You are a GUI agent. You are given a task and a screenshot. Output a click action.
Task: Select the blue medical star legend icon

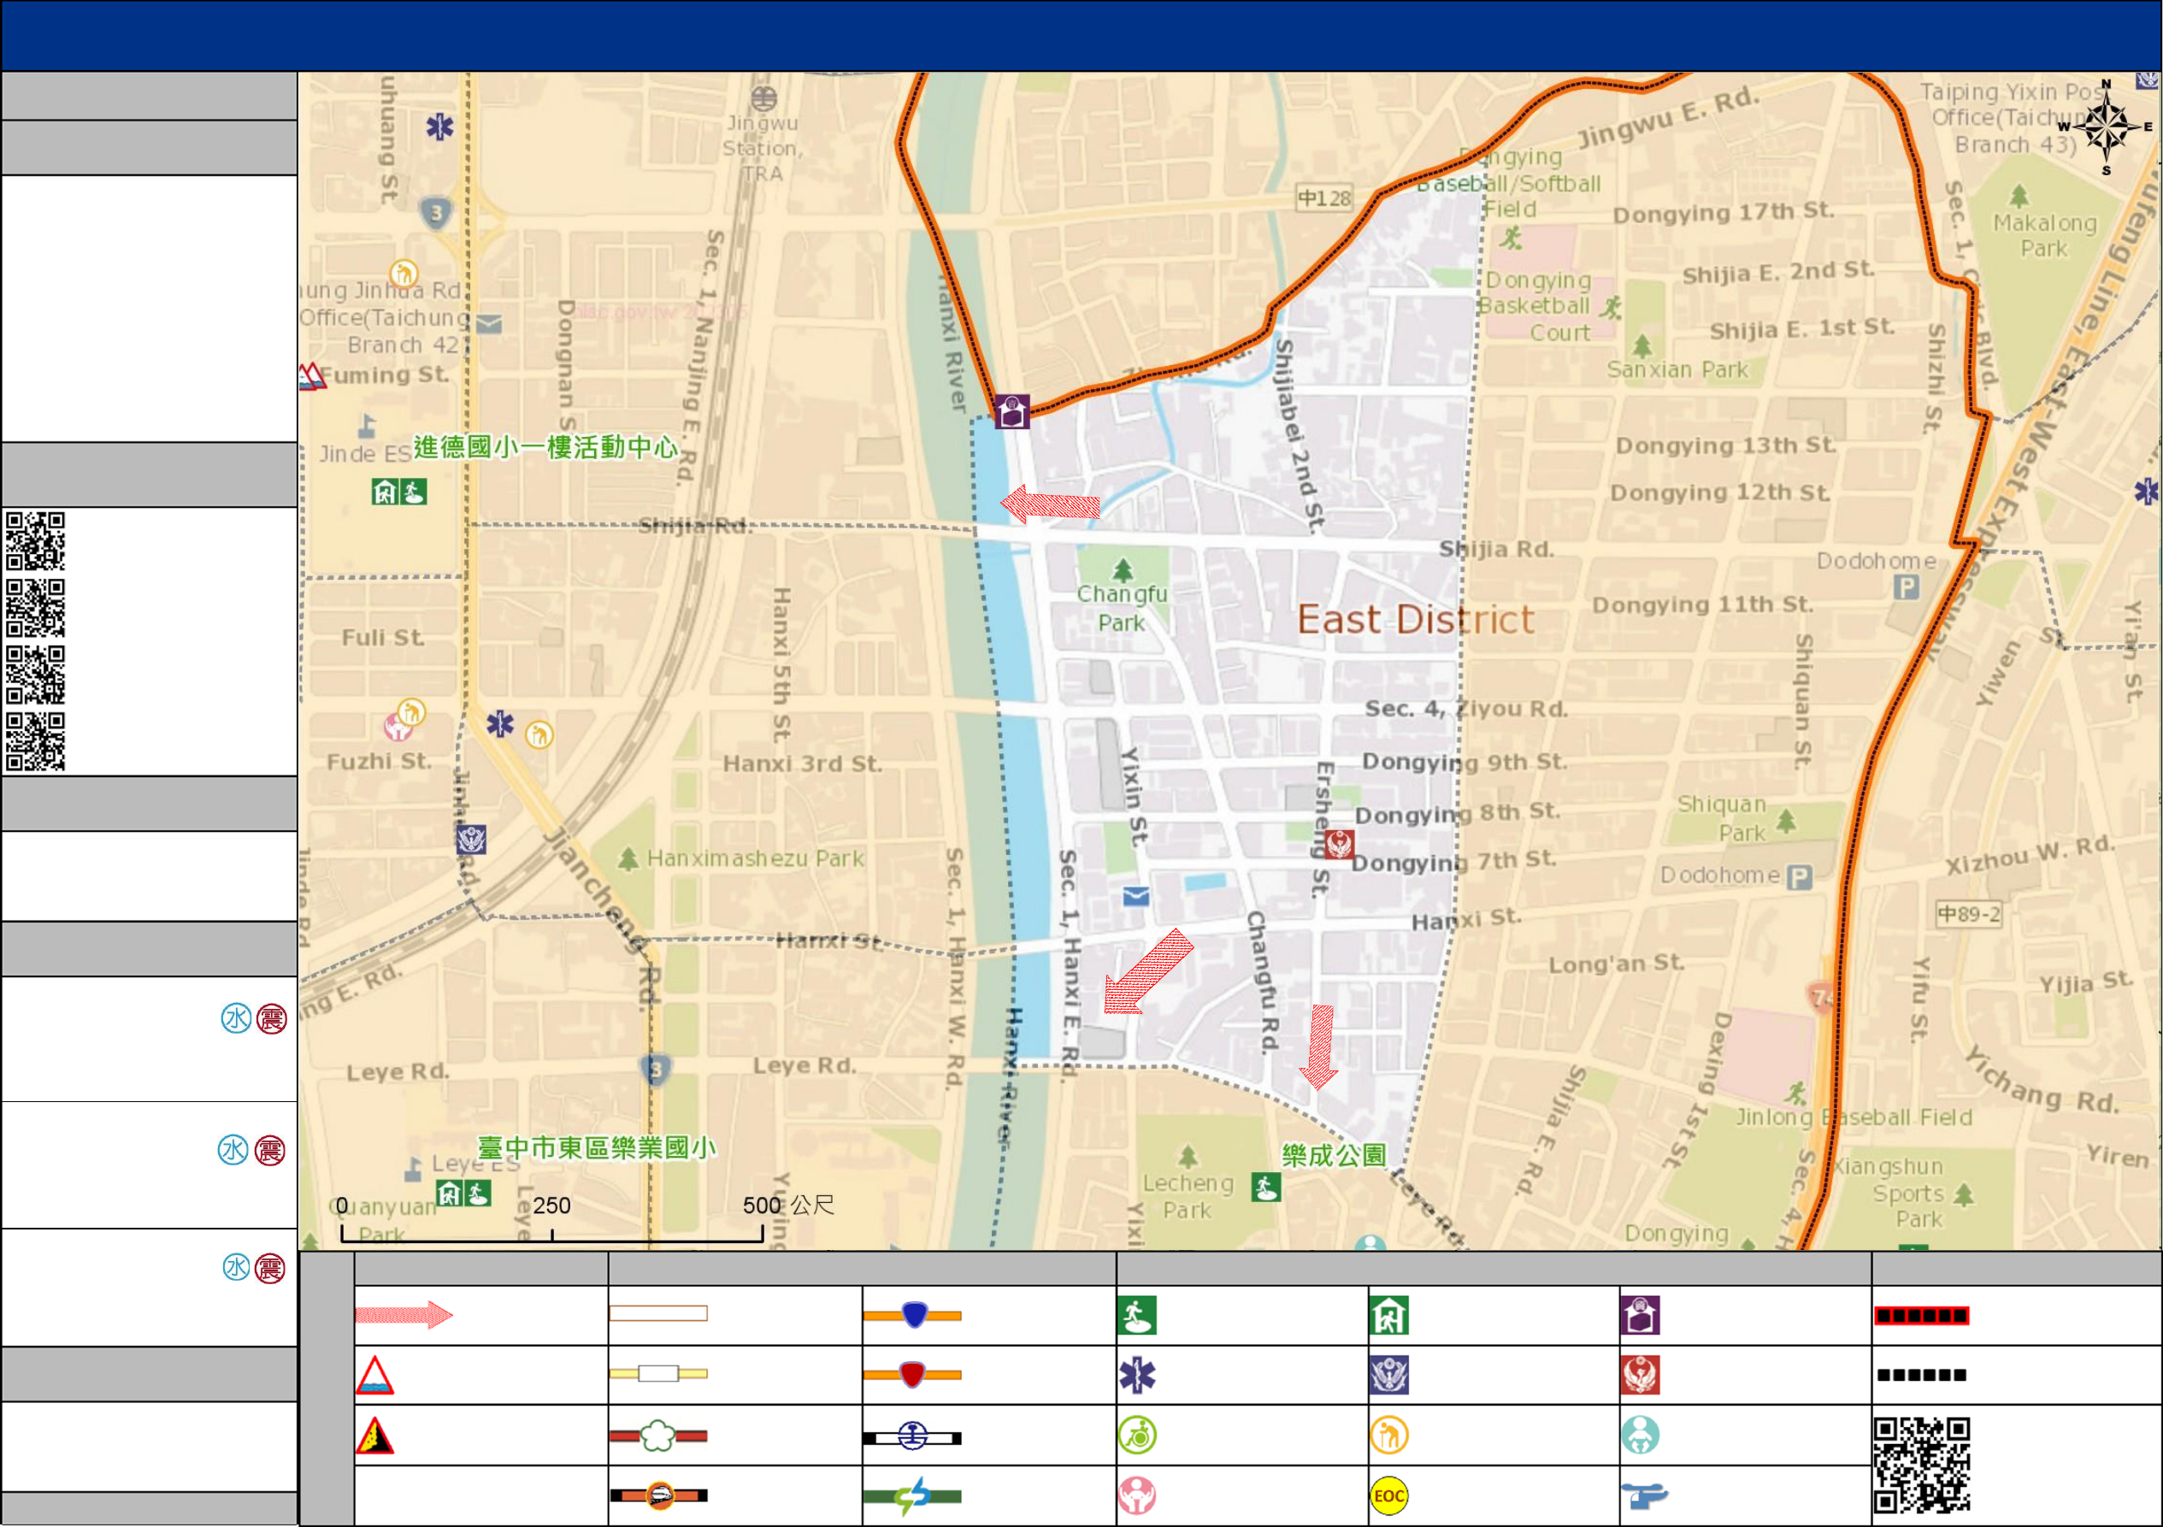point(1137,1376)
